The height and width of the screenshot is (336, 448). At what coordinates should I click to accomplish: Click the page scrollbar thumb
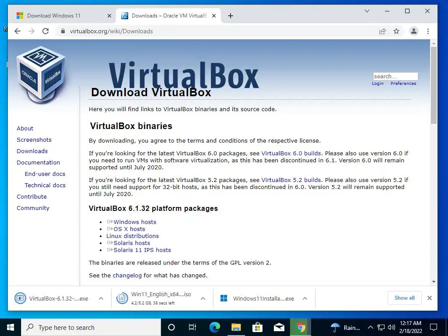[x=434, y=85]
